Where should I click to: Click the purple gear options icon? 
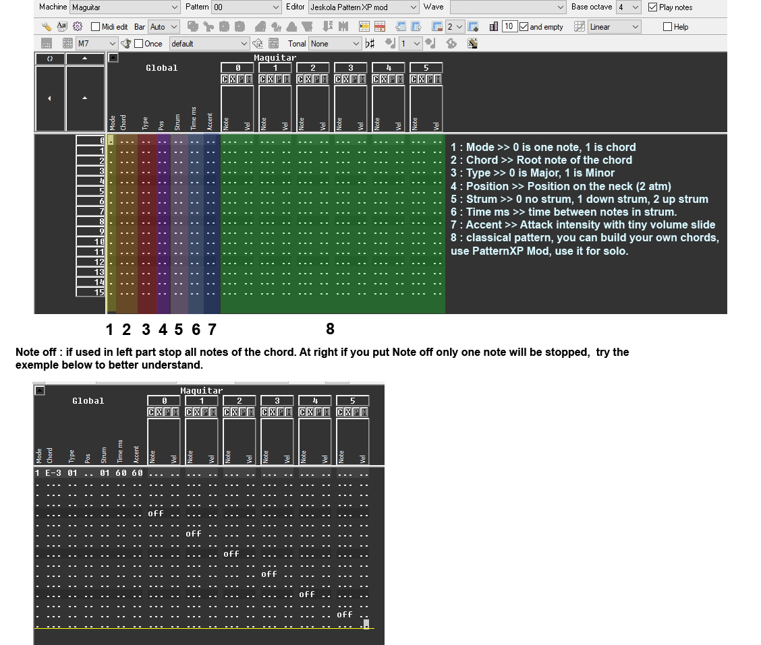pos(77,27)
